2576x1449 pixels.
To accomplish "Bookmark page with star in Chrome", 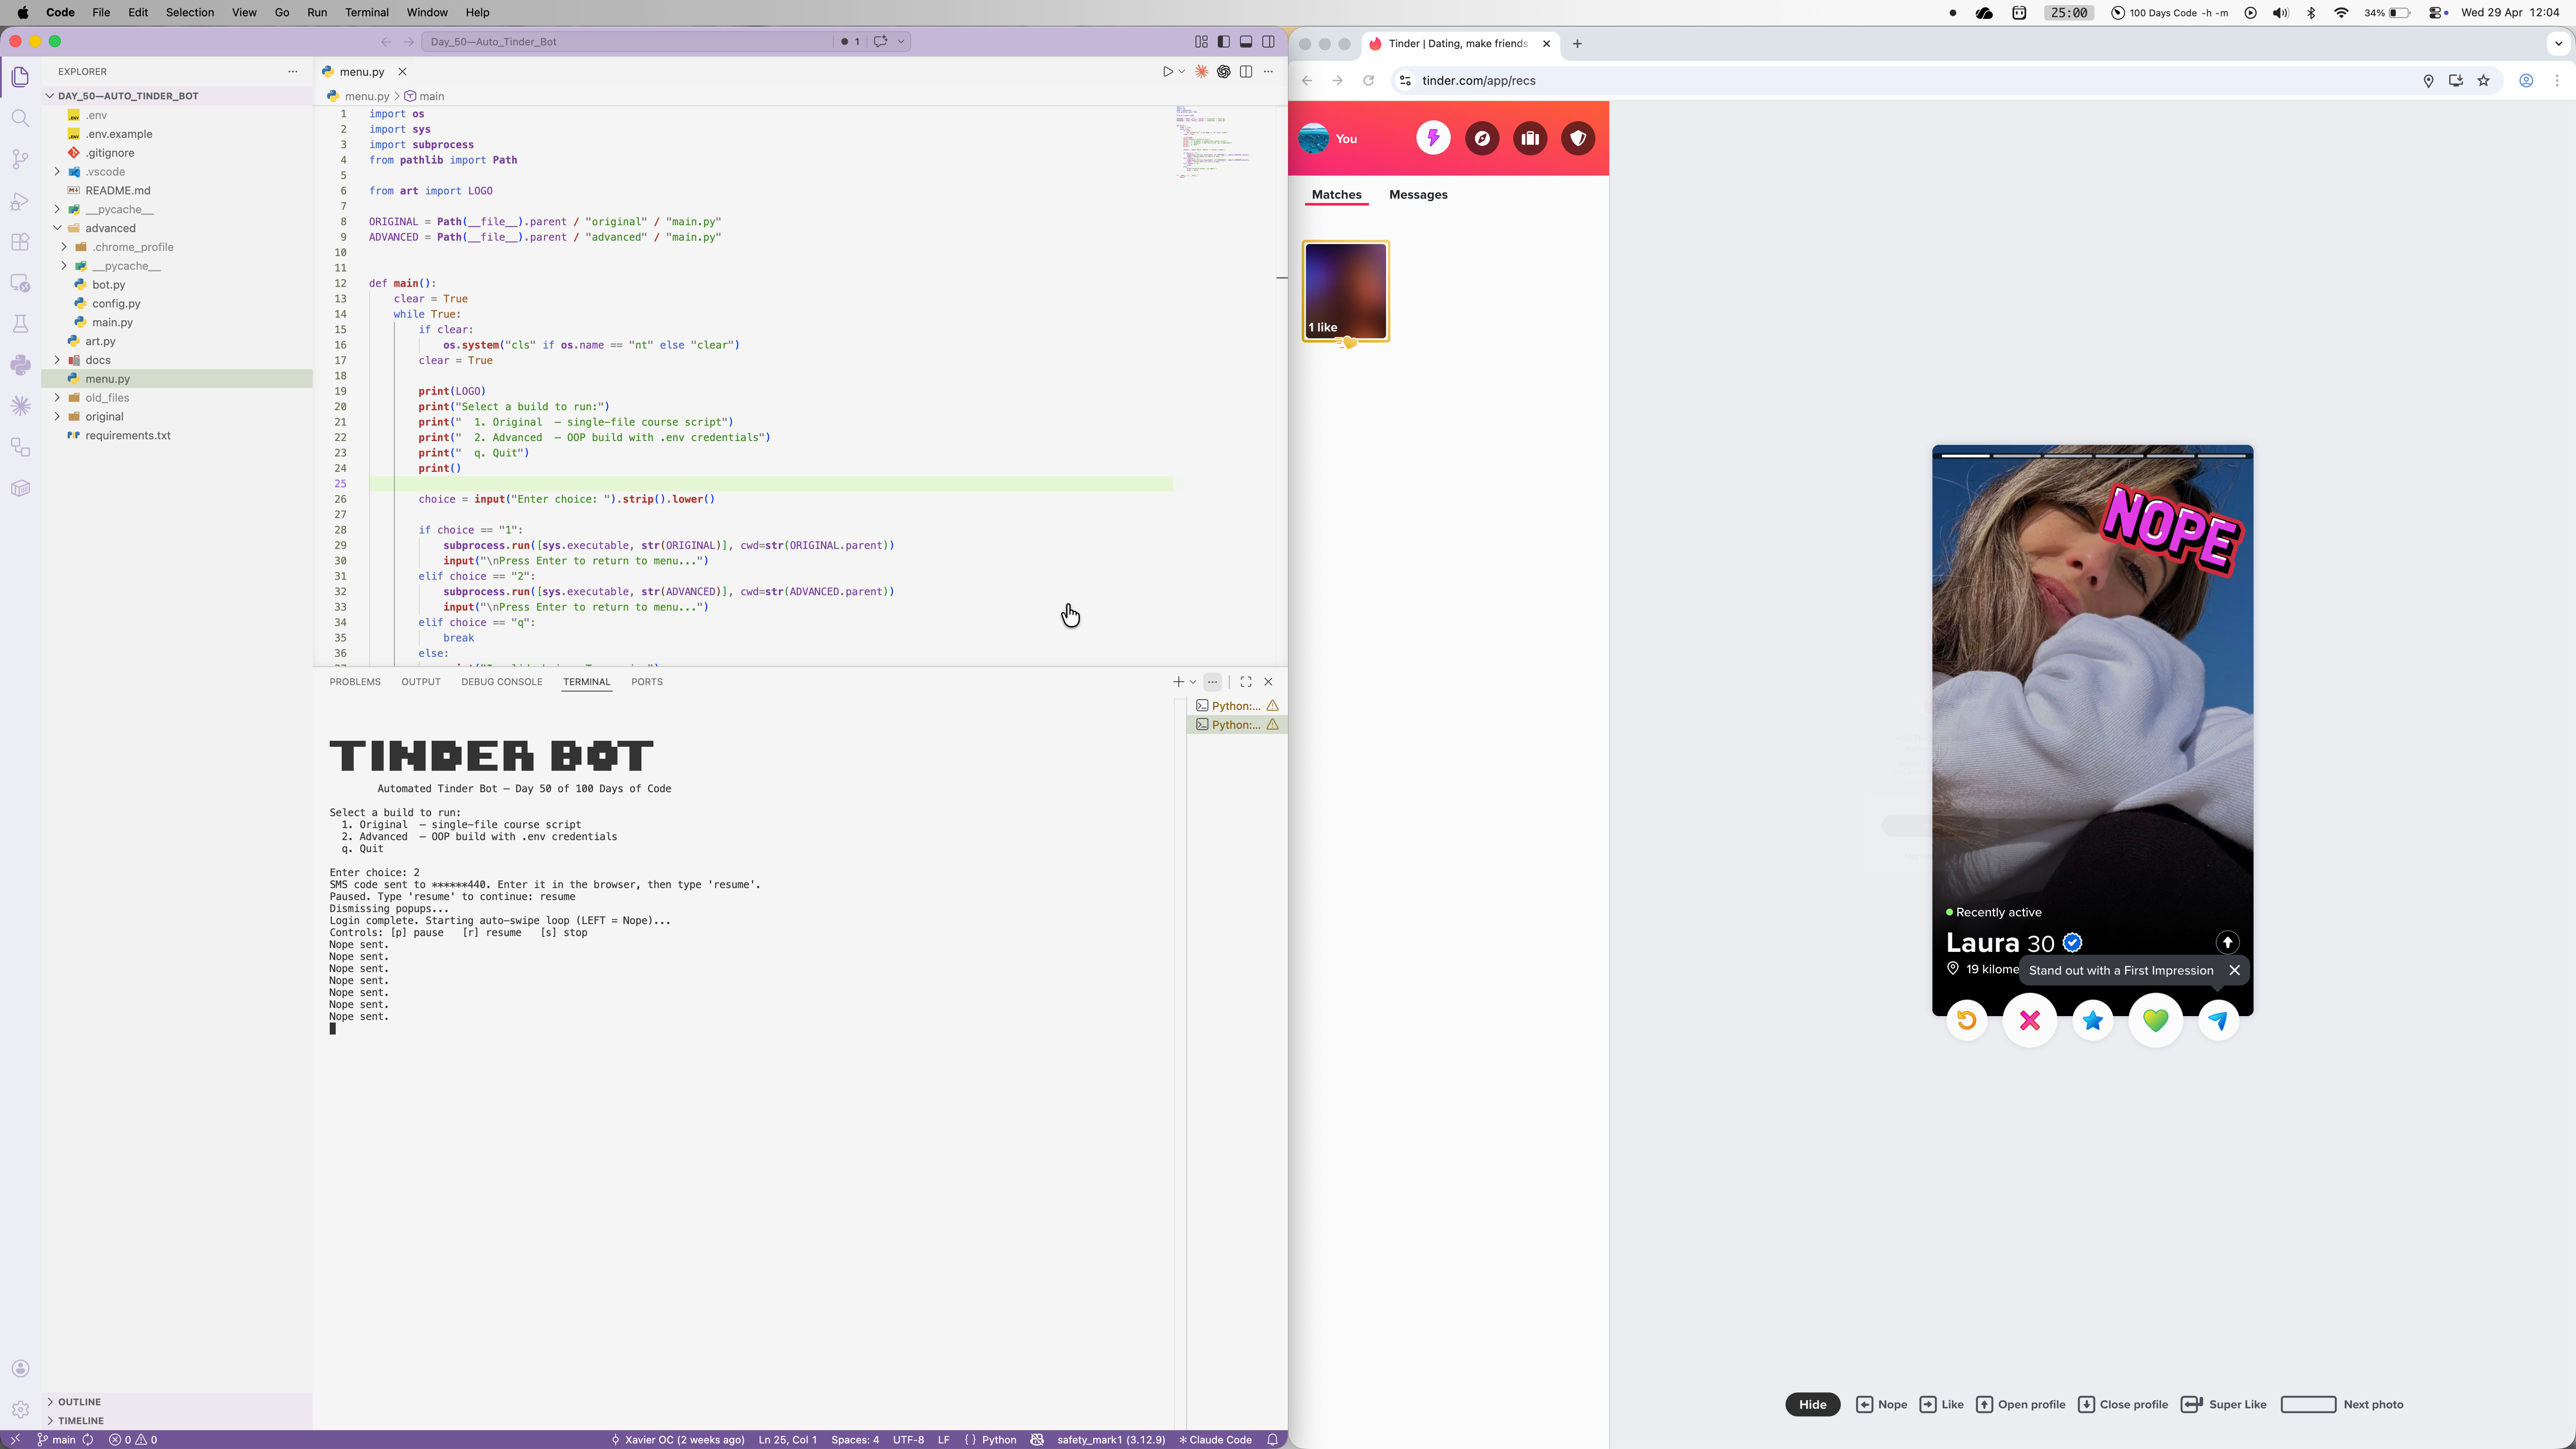I will pos(2483,81).
